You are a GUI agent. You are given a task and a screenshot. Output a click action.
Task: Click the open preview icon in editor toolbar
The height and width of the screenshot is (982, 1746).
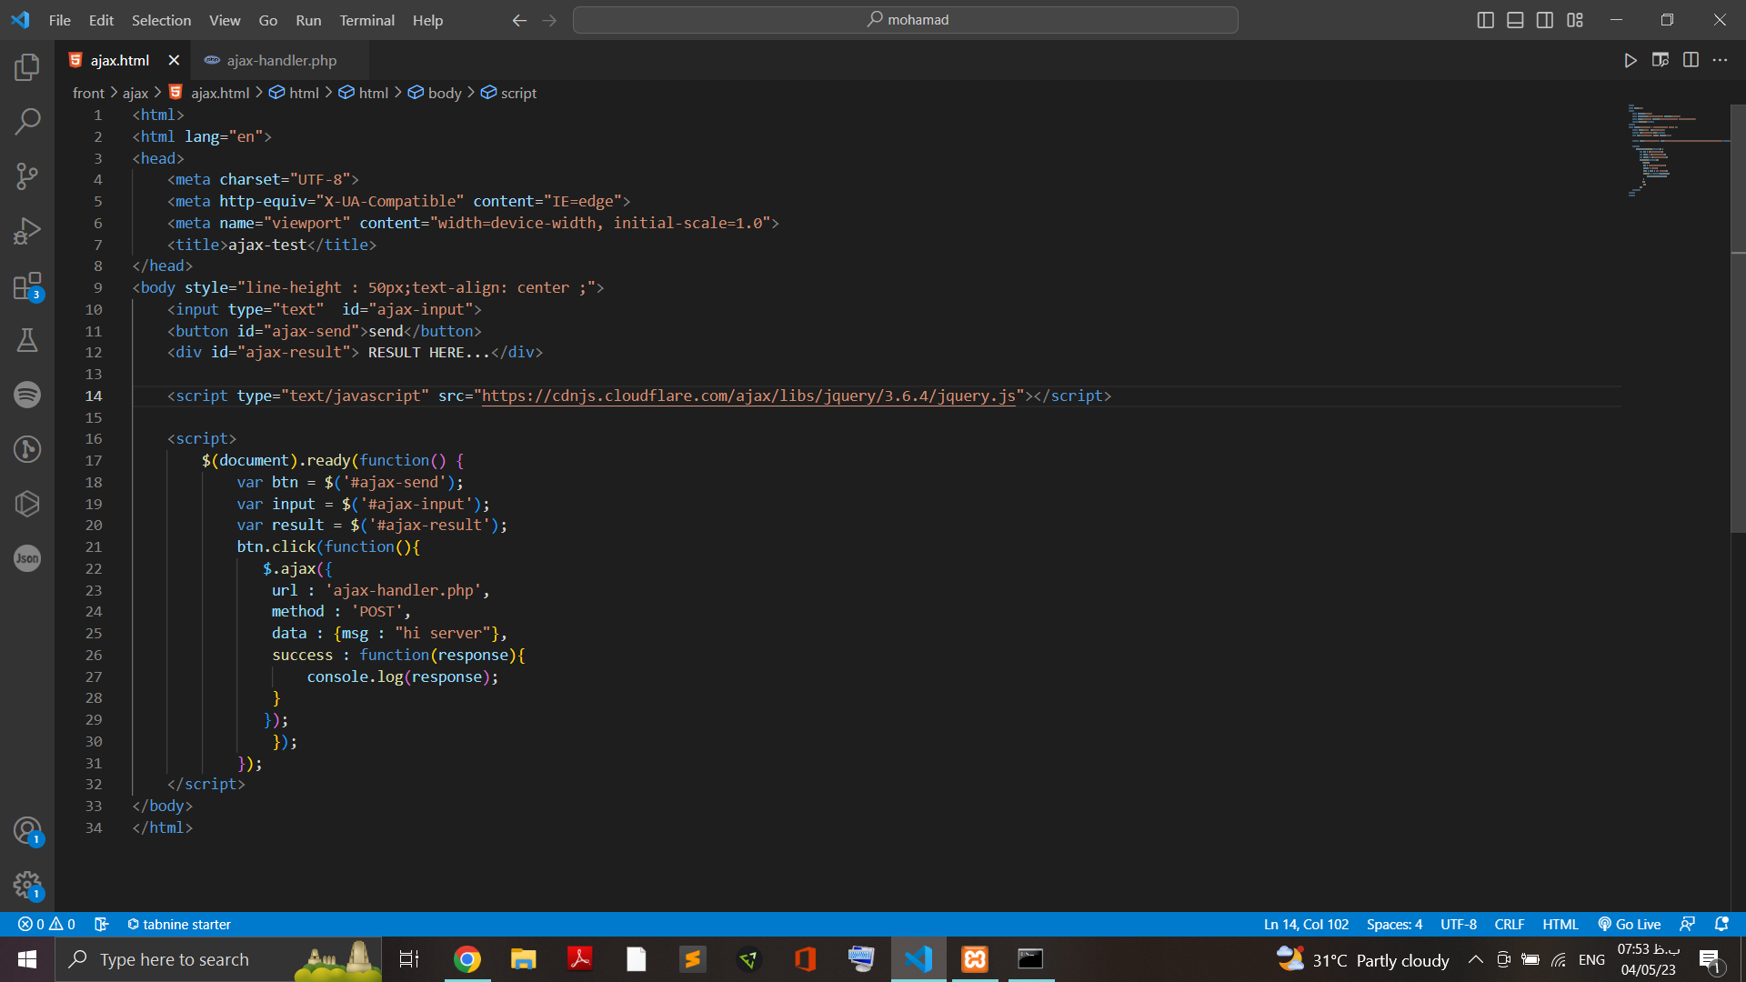[1661, 60]
